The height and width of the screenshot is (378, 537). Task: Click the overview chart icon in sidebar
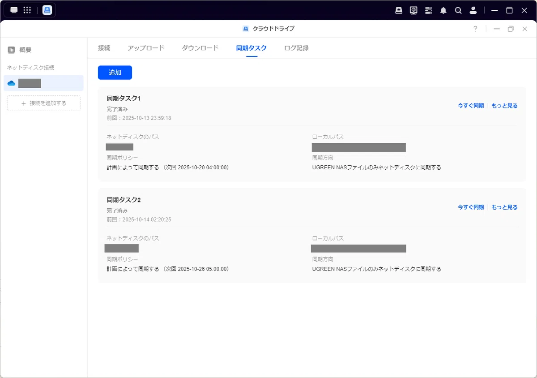[x=11, y=50]
